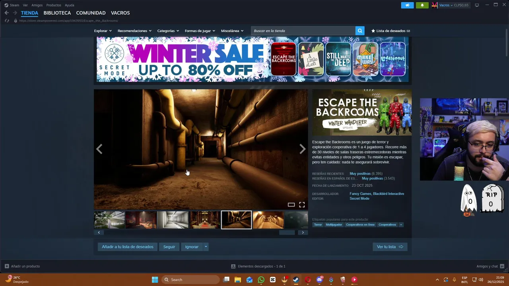Viewport: 509px width, 286px height.
Task: Click the Windows taskbar Search box
Action: 190,280
